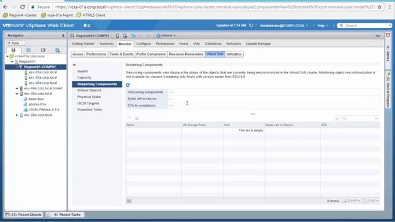This screenshot has width=395, height=222.
Task: Collapse esx-05a.corp.local host node
Action: coord(17,94)
